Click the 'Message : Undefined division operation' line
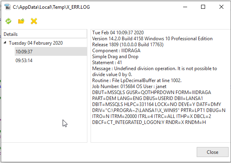The width and height of the screenshot is (231, 163). [x=154, y=71]
